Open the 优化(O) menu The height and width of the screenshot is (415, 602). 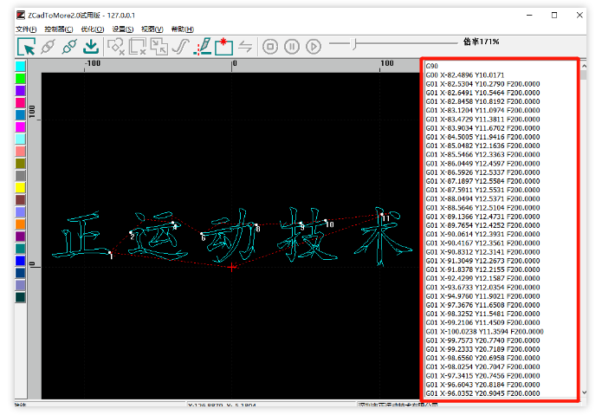(x=93, y=29)
